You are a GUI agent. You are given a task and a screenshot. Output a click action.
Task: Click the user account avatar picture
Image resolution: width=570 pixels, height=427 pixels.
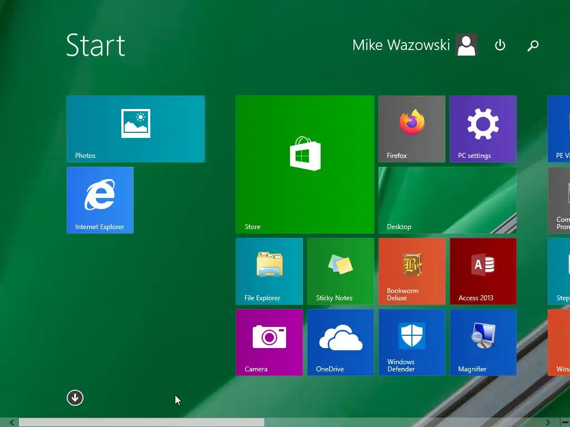coord(466,45)
